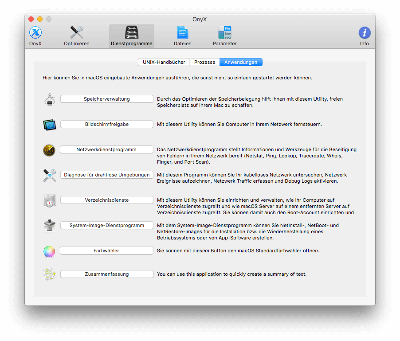Click the Netzwerkdienstprogramm radar icon

pos(49,150)
